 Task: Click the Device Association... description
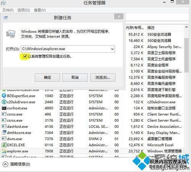tap(164, 127)
